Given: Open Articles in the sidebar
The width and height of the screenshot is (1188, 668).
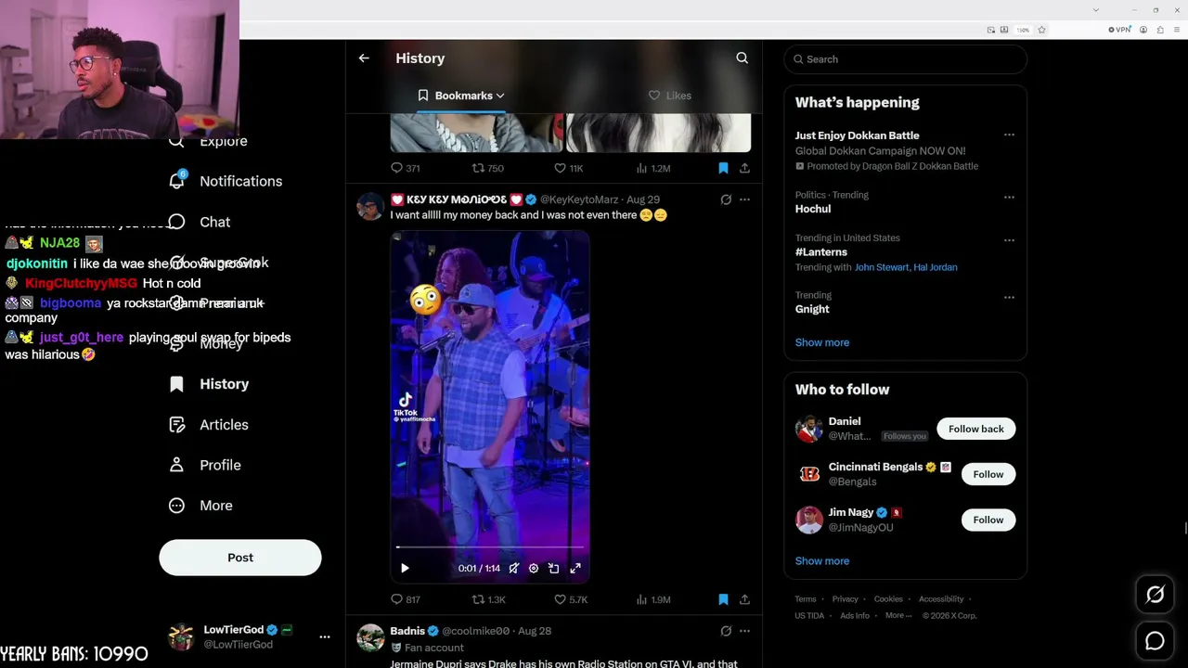Looking at the screenshot, I should click(x=209, y=425).
